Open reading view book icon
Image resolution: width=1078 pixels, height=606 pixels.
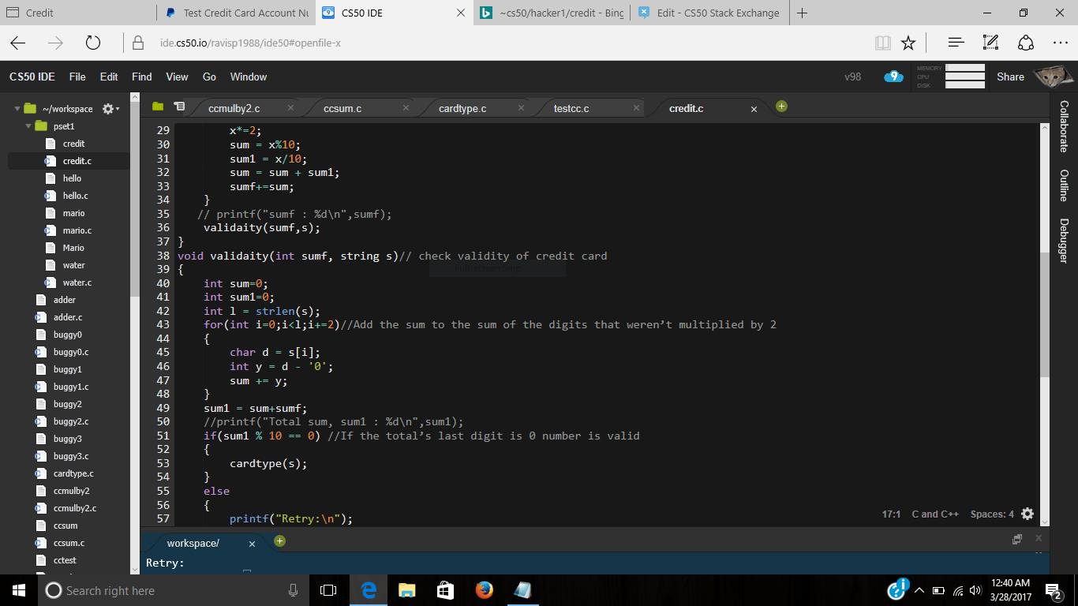(x=883, y=43)
